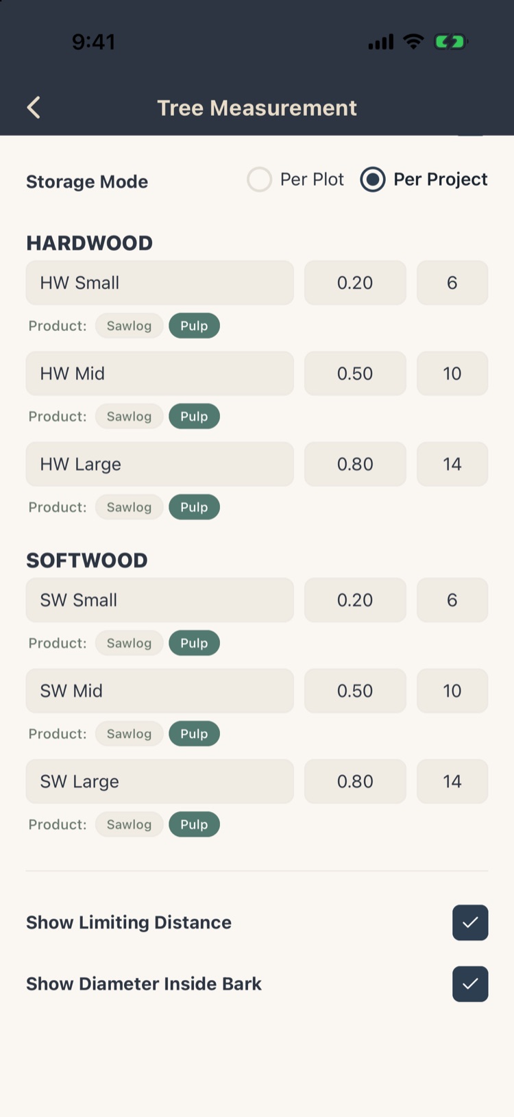Set SW Large product to Sawlog
Viewport: 514px width, 1117px height.
point(129,824)
